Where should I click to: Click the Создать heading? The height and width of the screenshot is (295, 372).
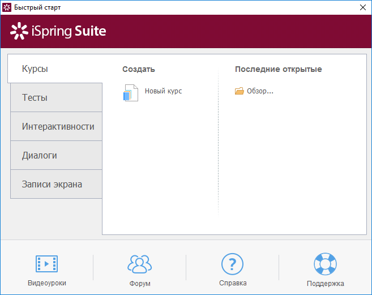point(139,69)
